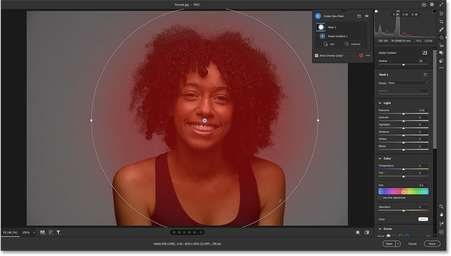Toggle the shadow clipping warning in histogram
This screenshot has height=256, width=451.
[376, 11]
